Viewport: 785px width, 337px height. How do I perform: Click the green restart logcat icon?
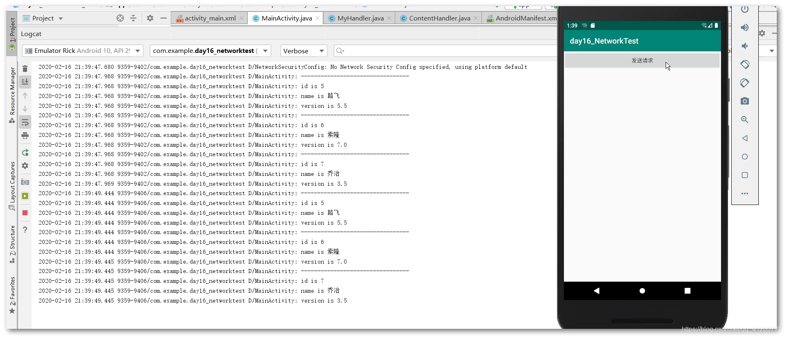(x=25, y=153)
